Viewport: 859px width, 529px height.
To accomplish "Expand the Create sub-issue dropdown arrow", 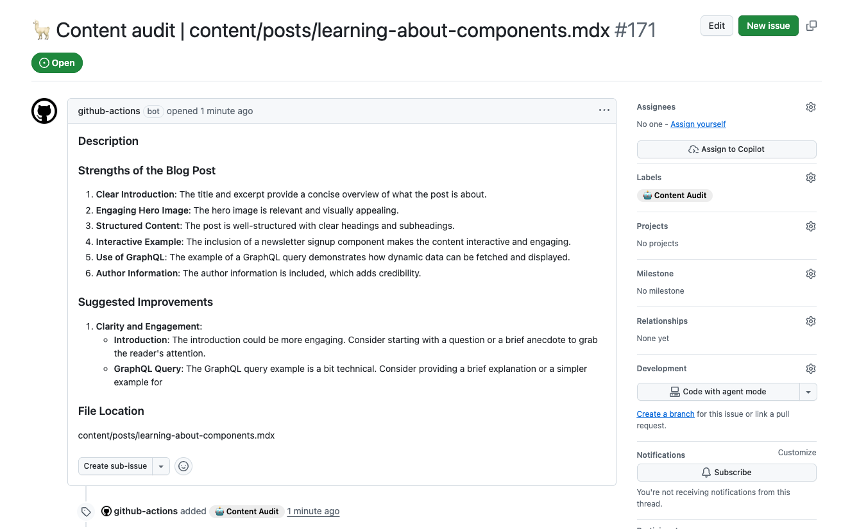I will (x=161, y=466).
